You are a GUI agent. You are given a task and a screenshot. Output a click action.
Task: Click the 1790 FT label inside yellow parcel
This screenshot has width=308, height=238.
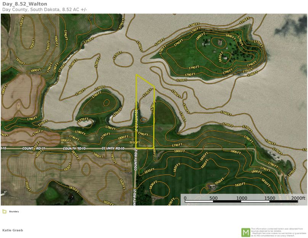[x=143, y=134]
